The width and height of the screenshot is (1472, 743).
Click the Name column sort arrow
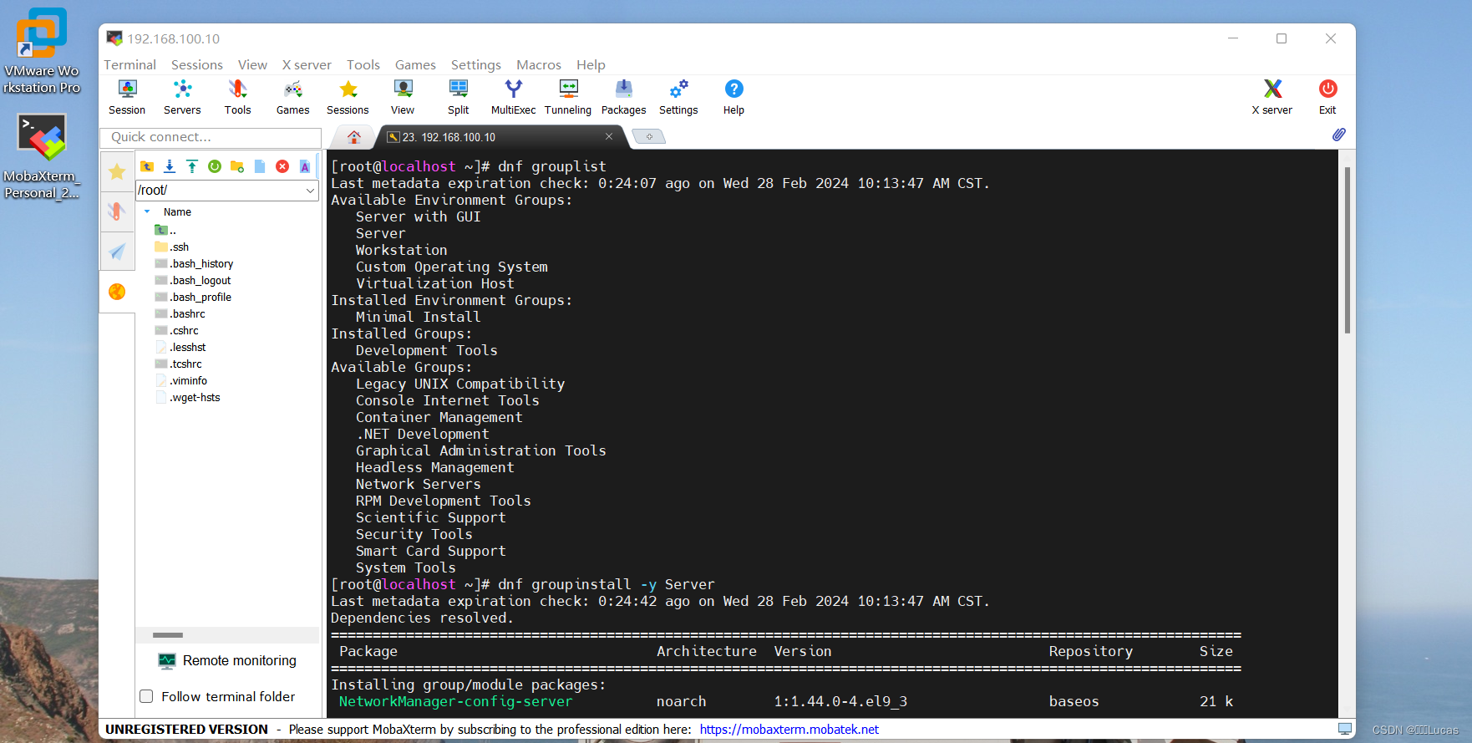coord(147,212)
